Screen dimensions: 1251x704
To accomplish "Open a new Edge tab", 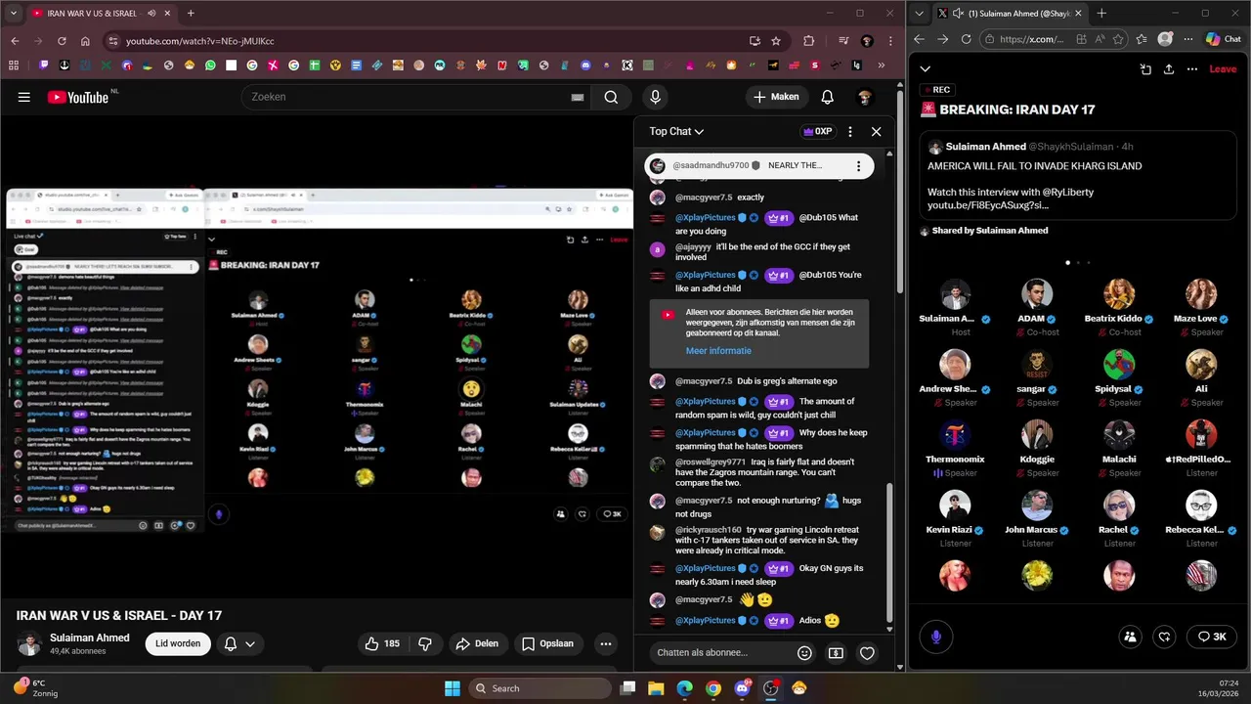I will click(1101, 14).
